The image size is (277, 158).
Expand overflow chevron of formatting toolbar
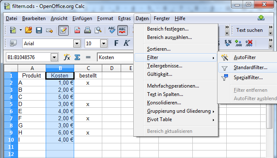click(270, 40)
